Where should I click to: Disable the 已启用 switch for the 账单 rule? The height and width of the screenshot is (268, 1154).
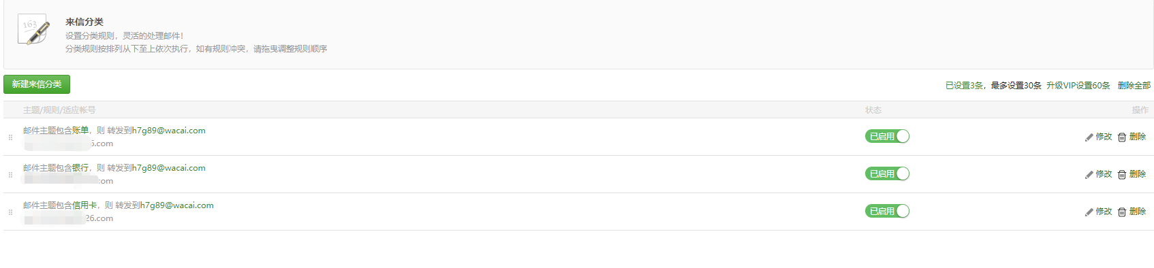pyautogui.click(x=887, y=136)
